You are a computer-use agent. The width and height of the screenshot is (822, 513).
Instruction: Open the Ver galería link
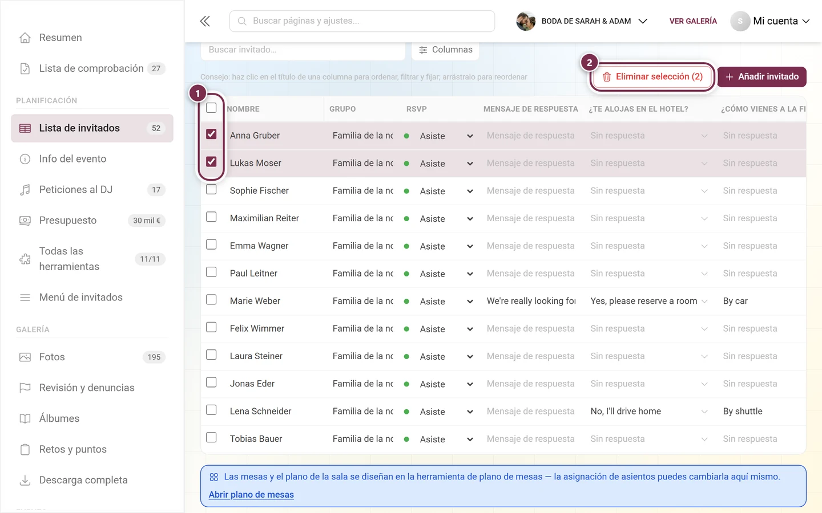[693, 21]
